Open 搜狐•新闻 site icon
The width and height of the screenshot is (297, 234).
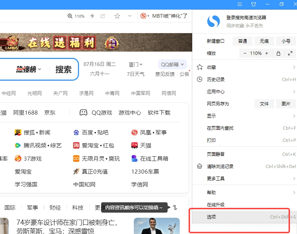pyautogui.click(x=18, y=132)
